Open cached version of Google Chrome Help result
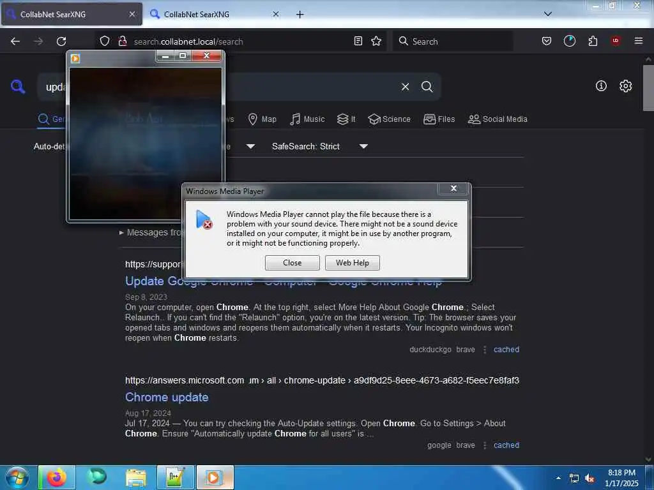Image resolution: width=654 pixels, height=490 pixels. tap(506, 350)
